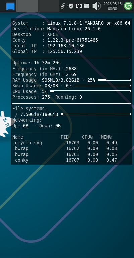Click the 'Running: 0' text

[69, 97]
